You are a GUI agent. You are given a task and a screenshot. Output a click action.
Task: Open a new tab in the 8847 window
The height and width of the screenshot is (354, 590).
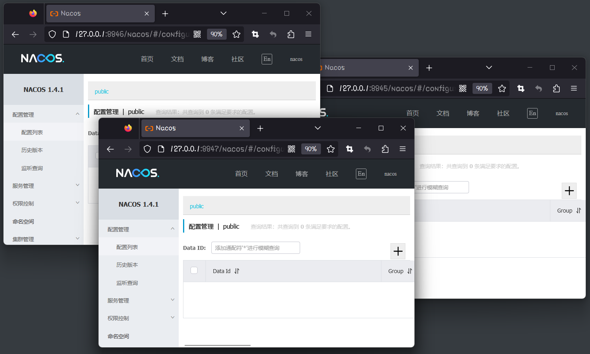[260, 128]
